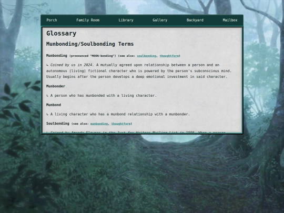
Task: Open the munbonding link under Soulbonding
Action: pos(99,124)
